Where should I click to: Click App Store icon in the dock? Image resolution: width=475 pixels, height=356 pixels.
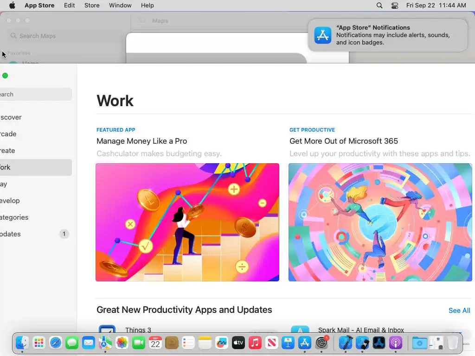point(305,343)
